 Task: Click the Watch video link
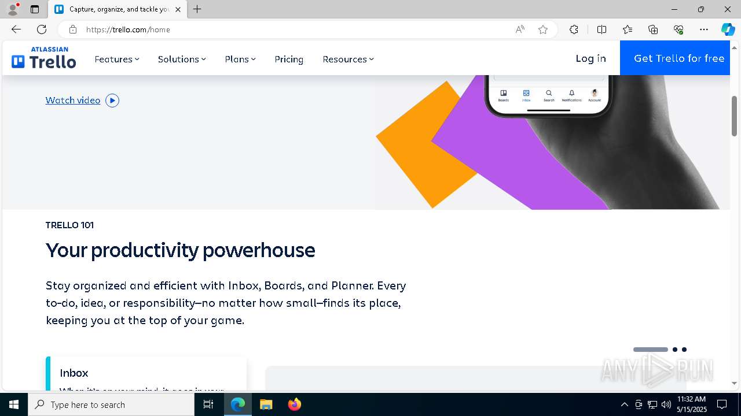point(73,101)
